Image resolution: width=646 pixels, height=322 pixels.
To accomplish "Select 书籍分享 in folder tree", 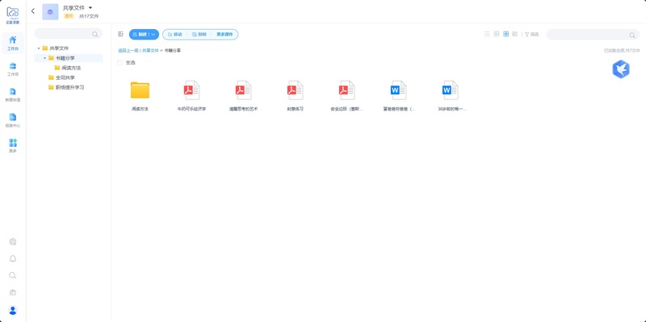I will click(65, 58).
